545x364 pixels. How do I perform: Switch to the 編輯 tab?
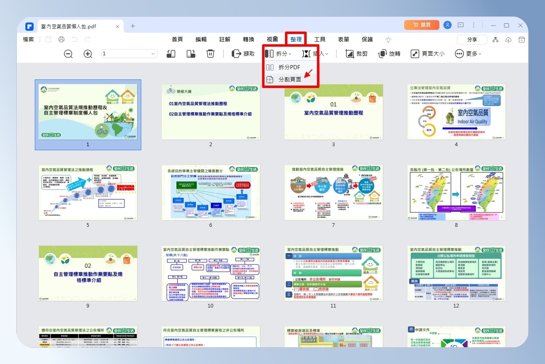pos(201,39)
